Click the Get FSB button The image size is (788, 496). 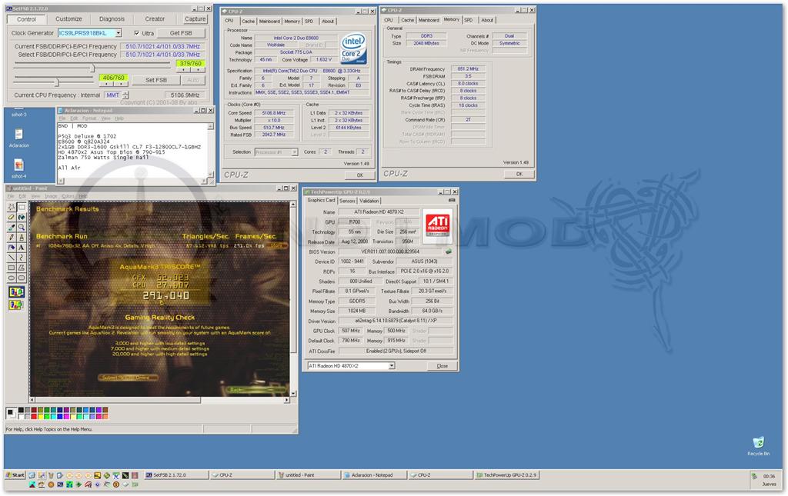coord(181,33)
